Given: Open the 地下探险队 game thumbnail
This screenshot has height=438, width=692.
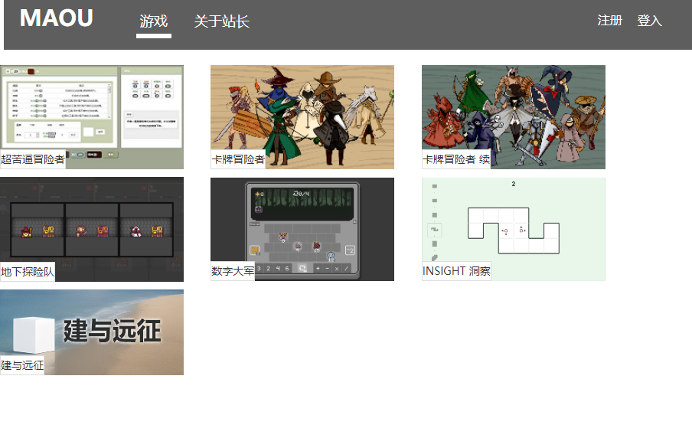Looking at the screenshot, I should pos(92,229).
